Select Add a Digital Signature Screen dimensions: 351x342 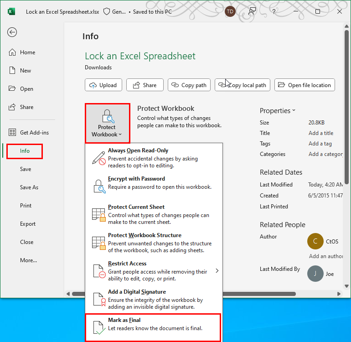[154, 299]
